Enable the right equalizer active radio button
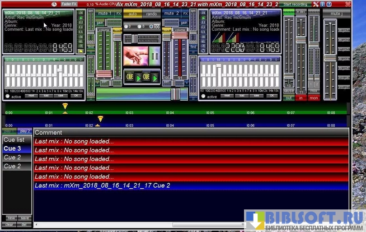Viewport: 366px width, 232px height. click(204, 97)
